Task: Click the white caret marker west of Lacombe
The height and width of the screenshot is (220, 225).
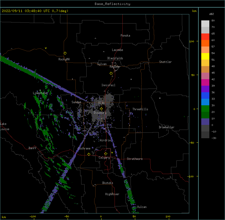Action: (104, 52)
